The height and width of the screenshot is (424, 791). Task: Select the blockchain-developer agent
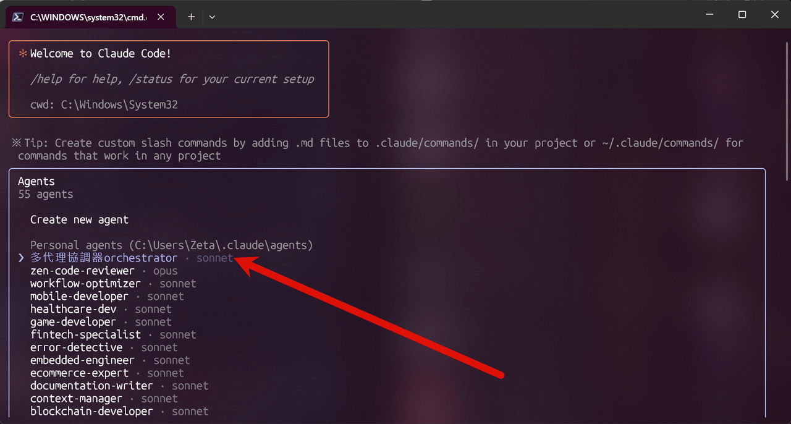pos(91,411)
